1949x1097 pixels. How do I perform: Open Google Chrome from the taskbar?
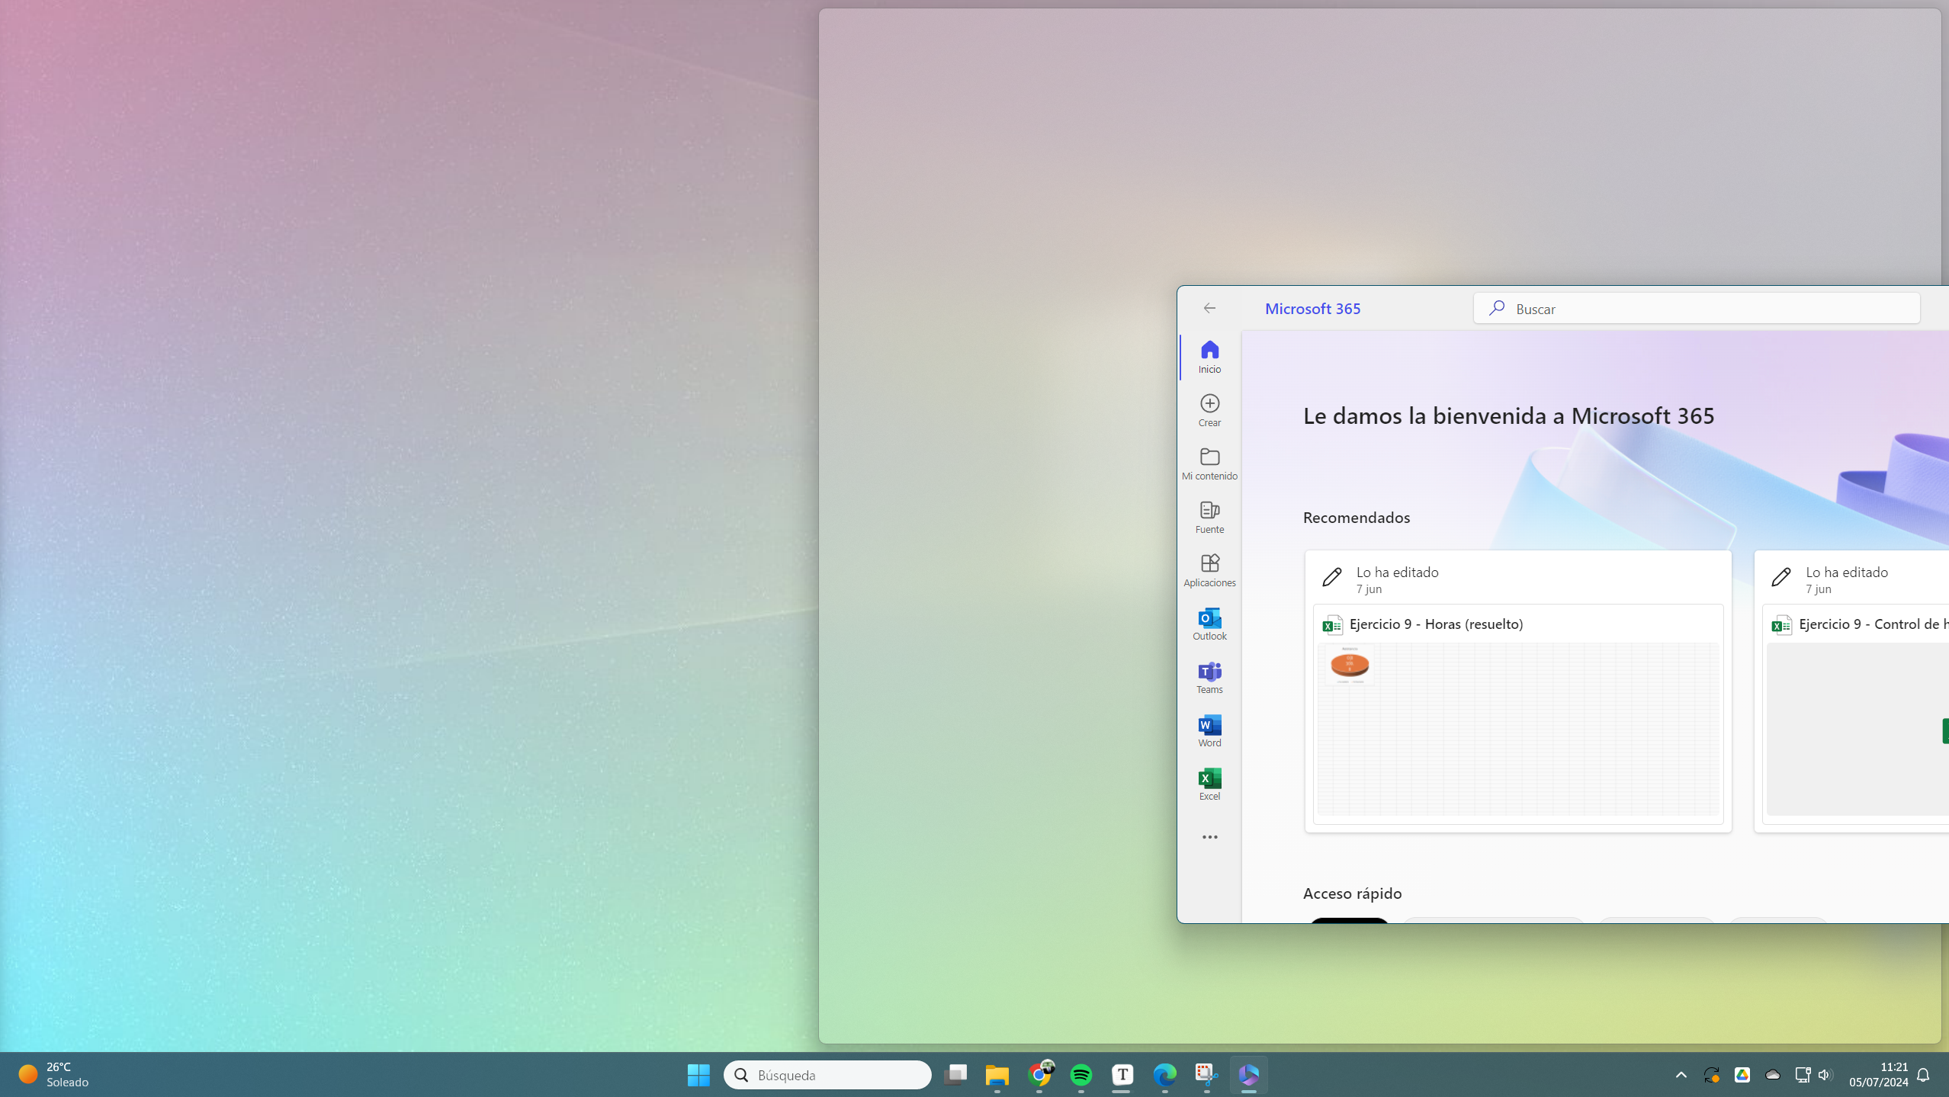pyautogui.click(x=1039, y=1075)
